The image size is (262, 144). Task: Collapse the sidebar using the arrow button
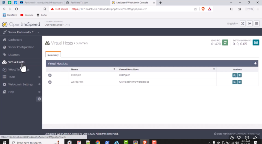(x=39, y=99)
